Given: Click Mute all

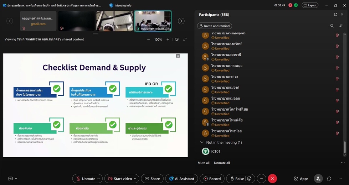Looking at the screenshot, I should coord(204,163).
